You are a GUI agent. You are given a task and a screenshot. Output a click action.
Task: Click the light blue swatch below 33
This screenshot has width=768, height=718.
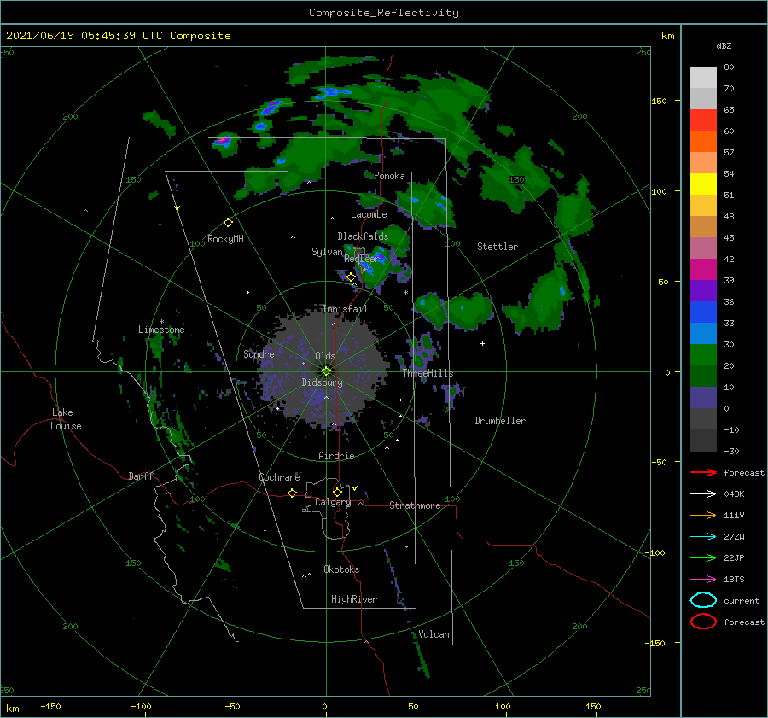pyautogui.click(x=703, y=334)
